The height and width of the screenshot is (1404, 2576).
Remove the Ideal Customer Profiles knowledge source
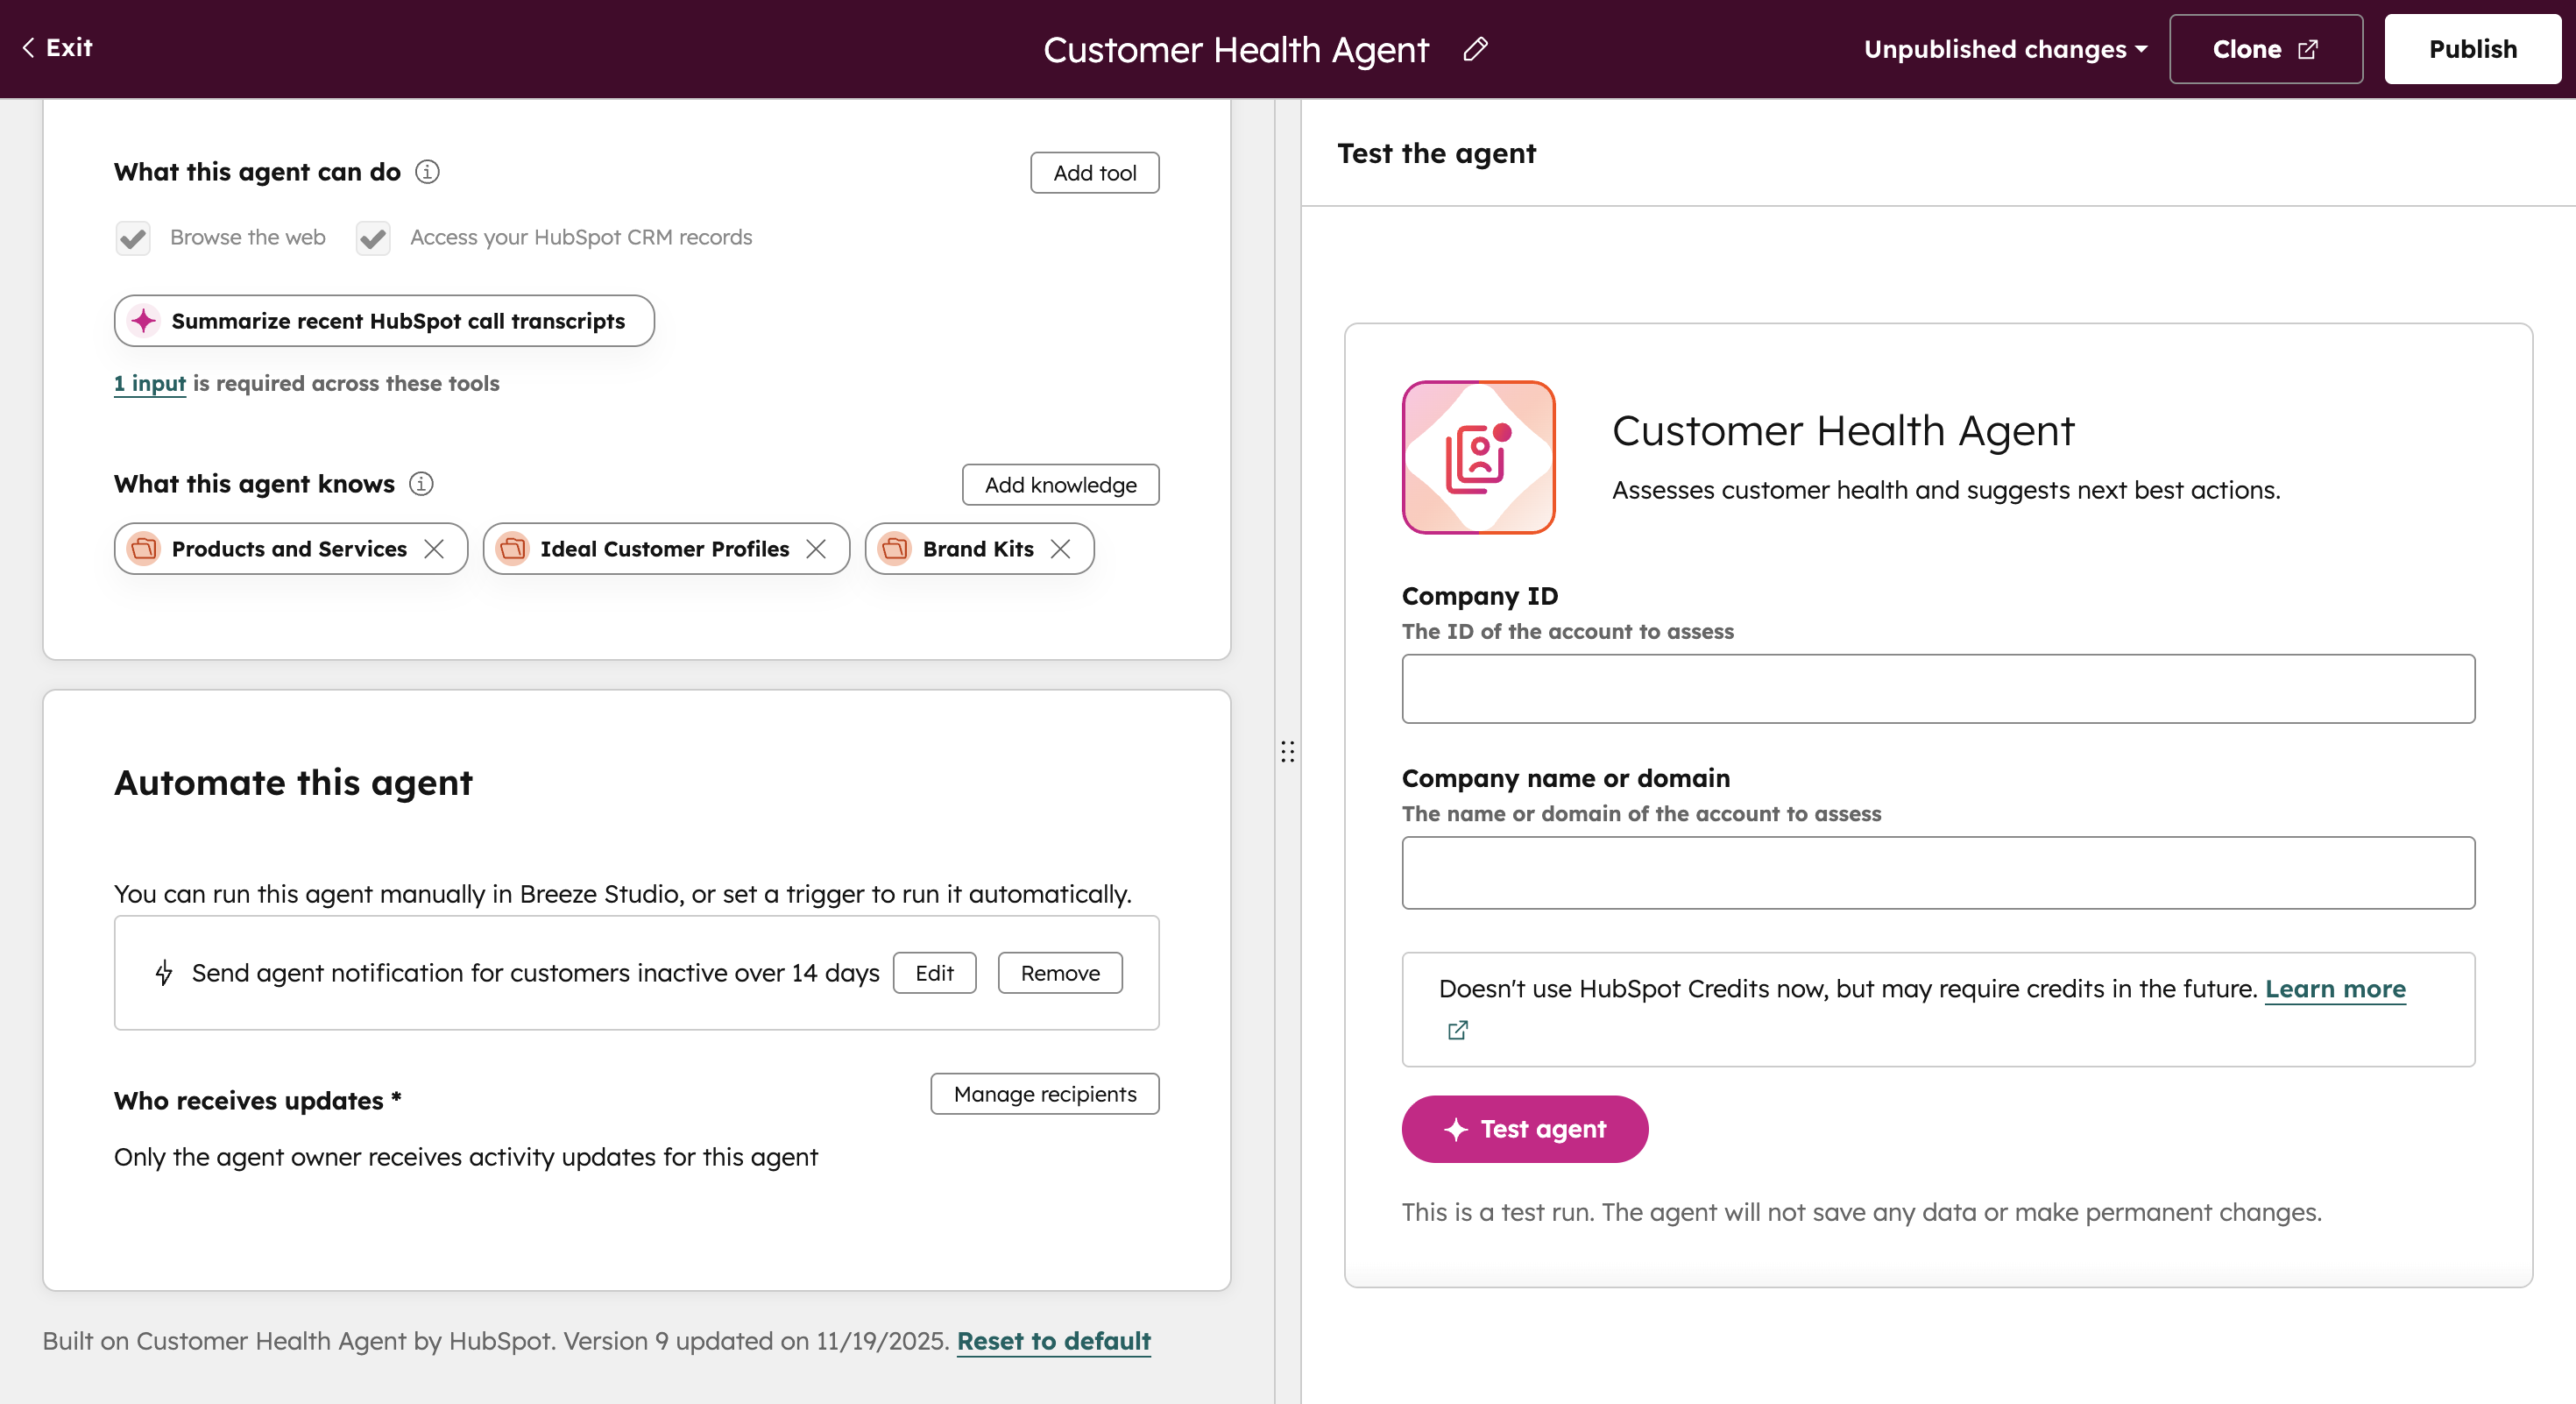click(816, 548)
